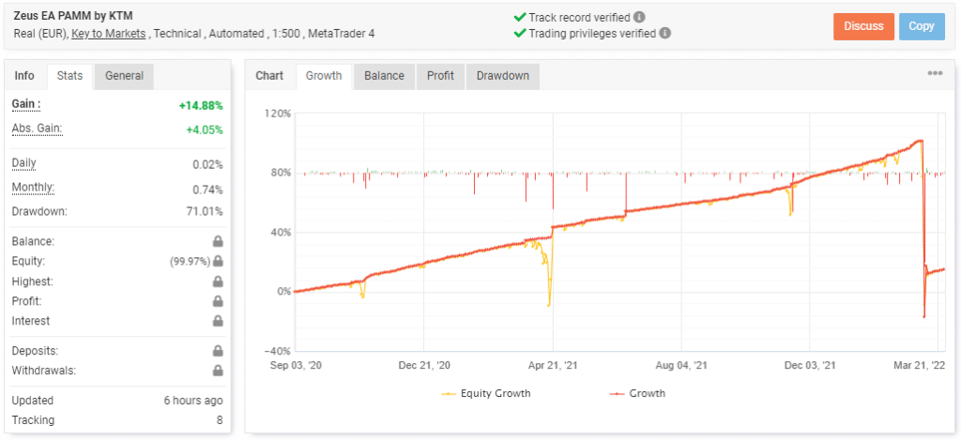The image size is (961, 440).
Task: Click the lock icon next to Profit
Action: coord(218,301)
